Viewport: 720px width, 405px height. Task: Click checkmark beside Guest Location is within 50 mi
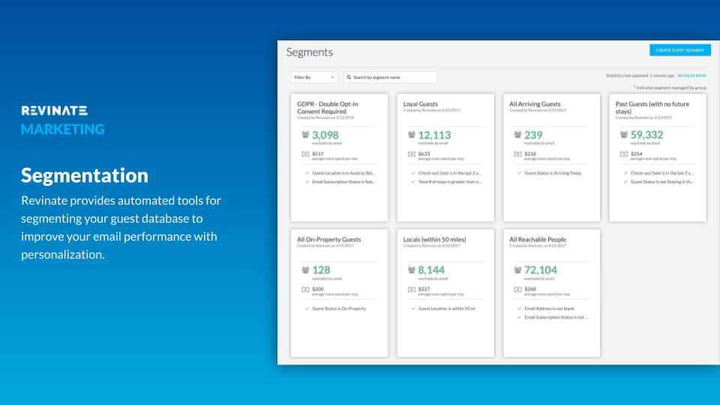413,308
